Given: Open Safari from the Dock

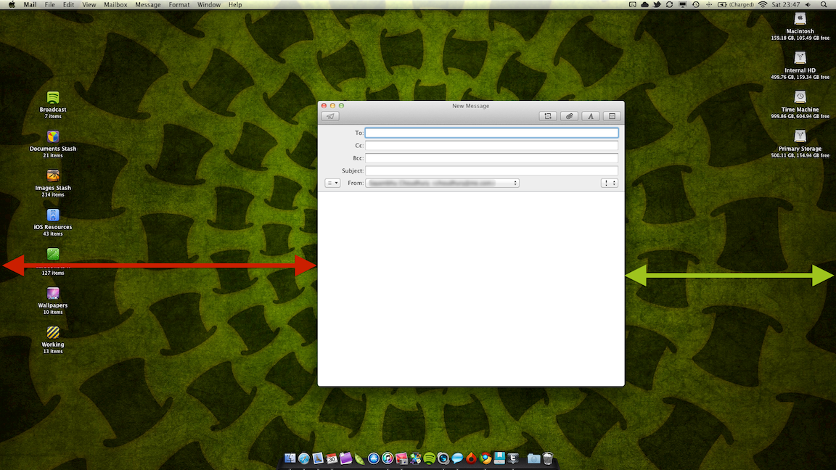Looking at the screenshot, I should [x=304, y=458].
